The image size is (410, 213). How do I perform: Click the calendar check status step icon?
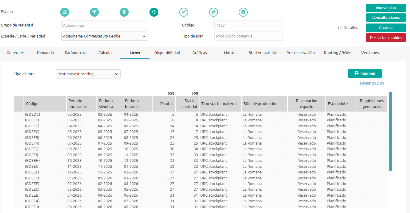(243, 12)
